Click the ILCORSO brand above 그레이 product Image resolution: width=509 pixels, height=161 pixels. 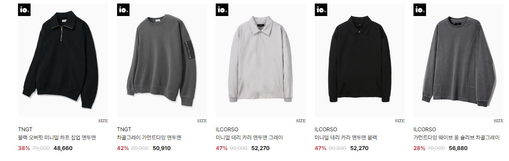(227, 129)
